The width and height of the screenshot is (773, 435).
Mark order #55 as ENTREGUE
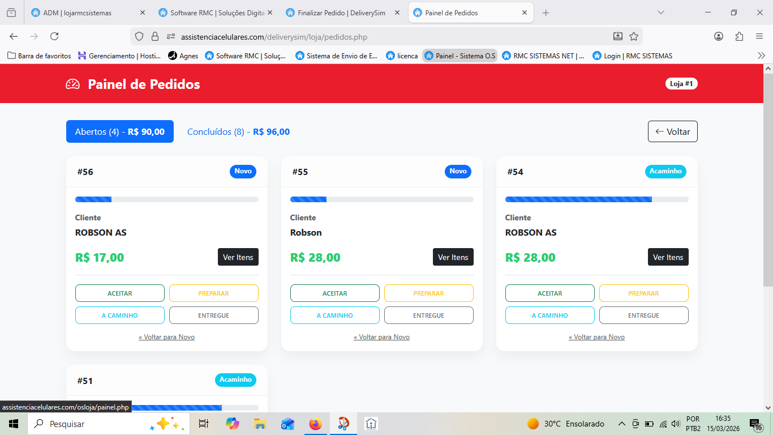tap(428, 315)
